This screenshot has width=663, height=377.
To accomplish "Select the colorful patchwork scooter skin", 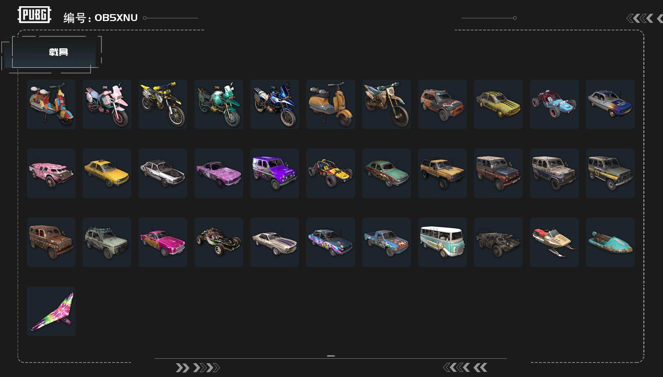I will (x=51, y=104).
